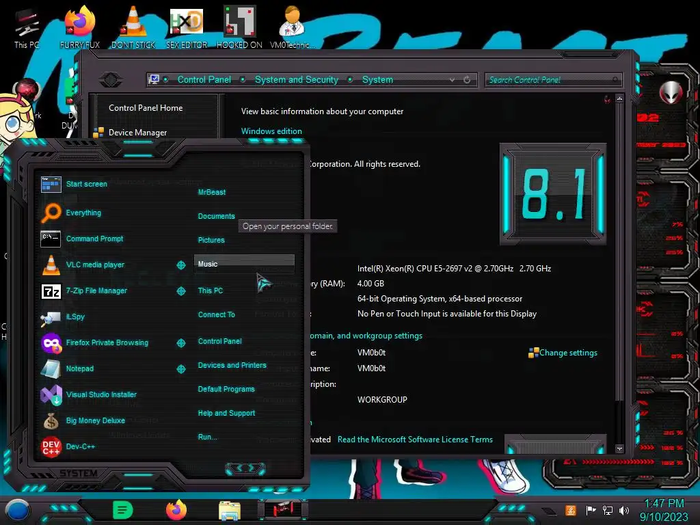Click System and Security breadcrumb
Viewport: 700px width, 525px height.
tap(297, 80)
